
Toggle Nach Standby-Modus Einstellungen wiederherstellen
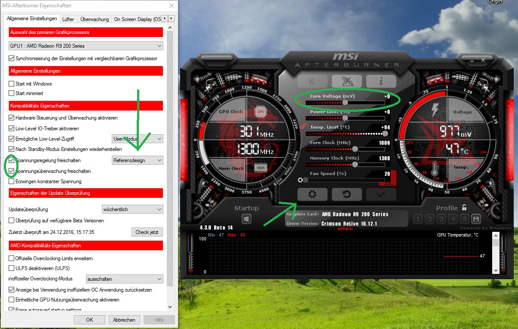[x=12, y=149]
